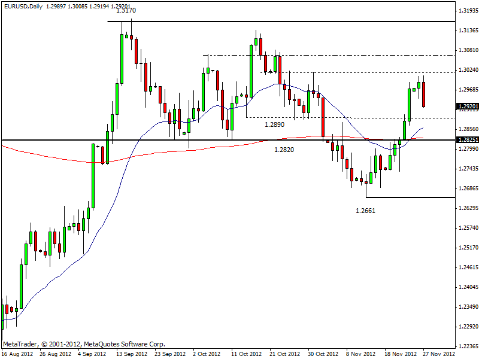Select the current price tag 1.29201
This screenshot has height=359, width=479.
467,107
